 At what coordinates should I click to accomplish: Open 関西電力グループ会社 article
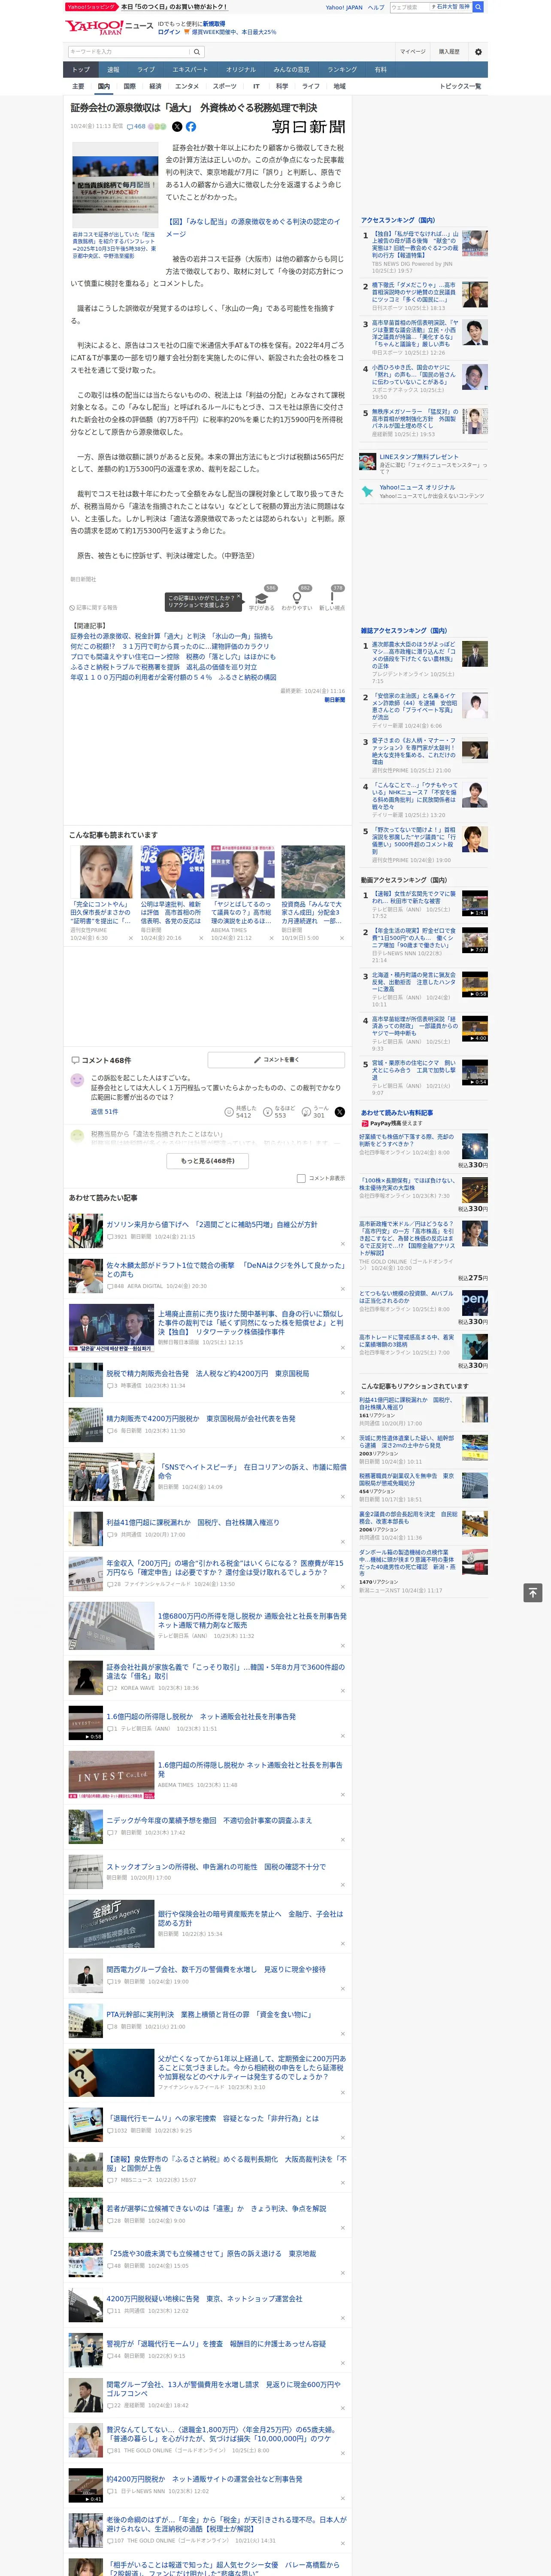tap(216, 1969)
